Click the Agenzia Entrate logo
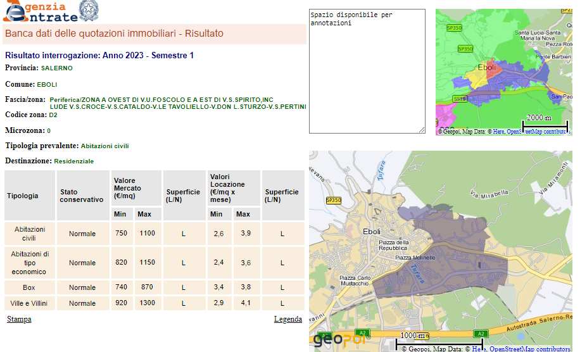 (x=38, y=11)
